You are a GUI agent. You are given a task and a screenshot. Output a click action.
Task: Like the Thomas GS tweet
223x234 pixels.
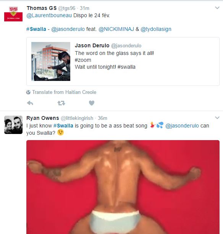coord(92,103)
